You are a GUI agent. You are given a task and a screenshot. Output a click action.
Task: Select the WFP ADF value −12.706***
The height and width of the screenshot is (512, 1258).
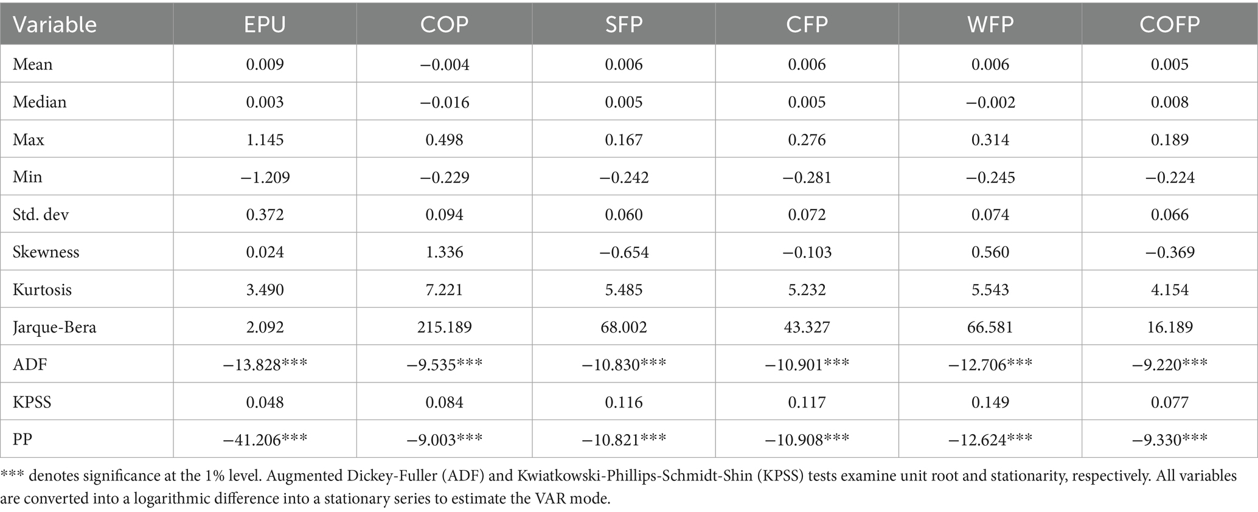click(990, 364)
